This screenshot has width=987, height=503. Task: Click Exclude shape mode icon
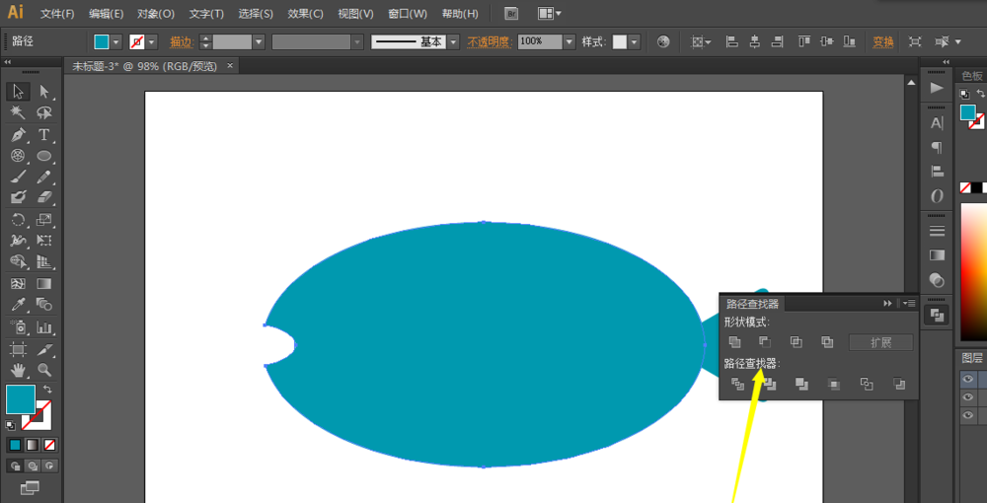click(x=827, y=342)
